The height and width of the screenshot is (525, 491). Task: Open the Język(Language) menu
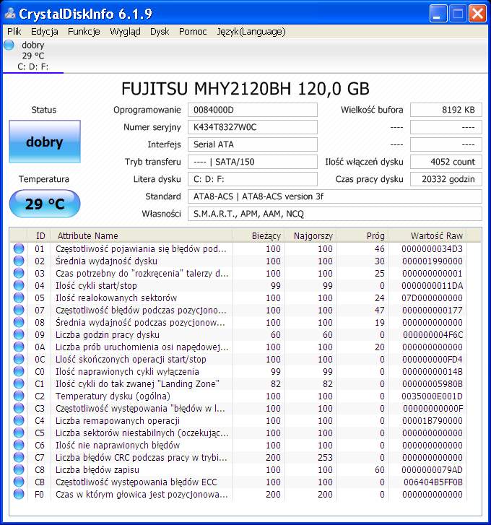click(251, 32)
